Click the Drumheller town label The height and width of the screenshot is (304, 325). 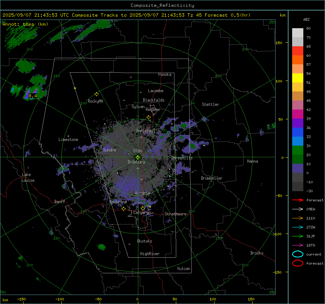(212, 178)
